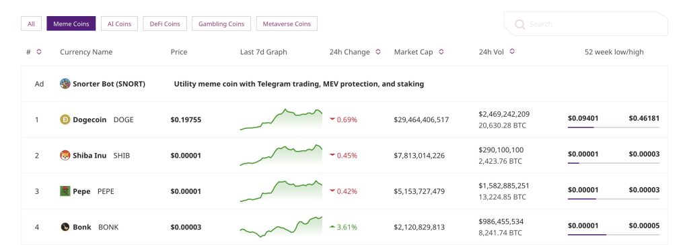This screenshot has width=689, height=245.
Task: Switch to AI Coins filter
Action: 120,23
